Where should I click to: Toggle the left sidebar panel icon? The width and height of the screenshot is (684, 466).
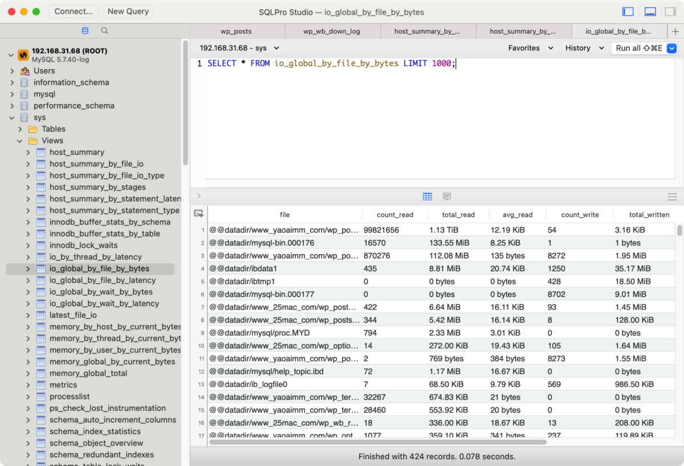pos(628,11)
